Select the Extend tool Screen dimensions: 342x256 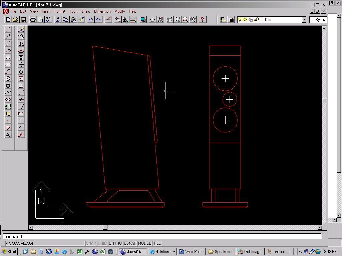[x=21, y=107]
